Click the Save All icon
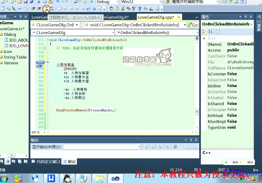 click(x=31, y=2)
